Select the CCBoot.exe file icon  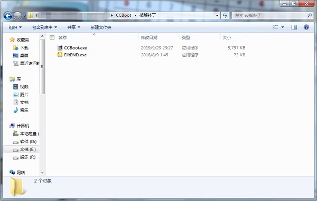[x=60, y=47]
